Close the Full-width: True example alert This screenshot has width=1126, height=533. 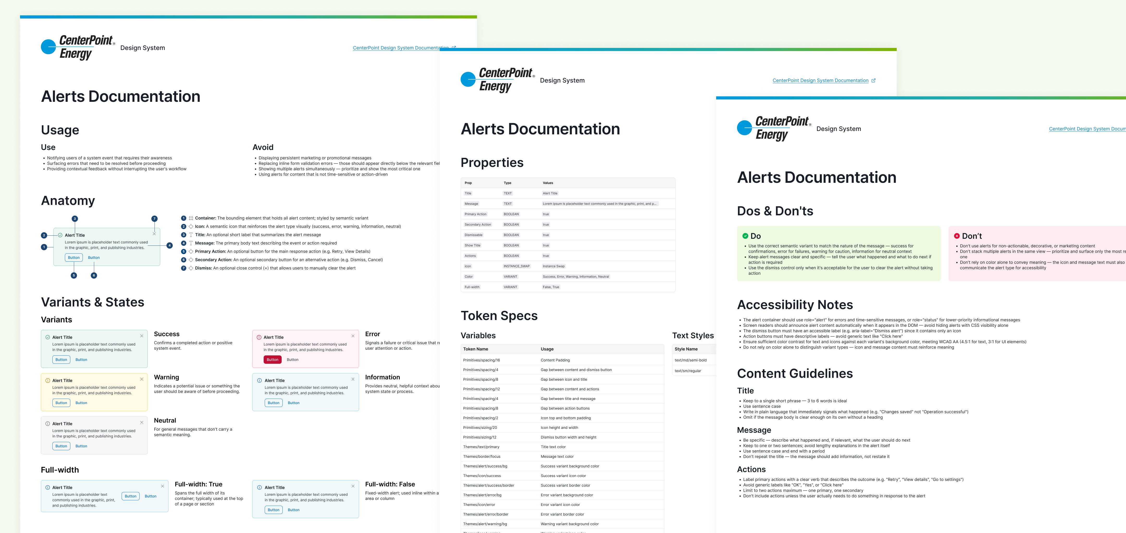[163, 486]
